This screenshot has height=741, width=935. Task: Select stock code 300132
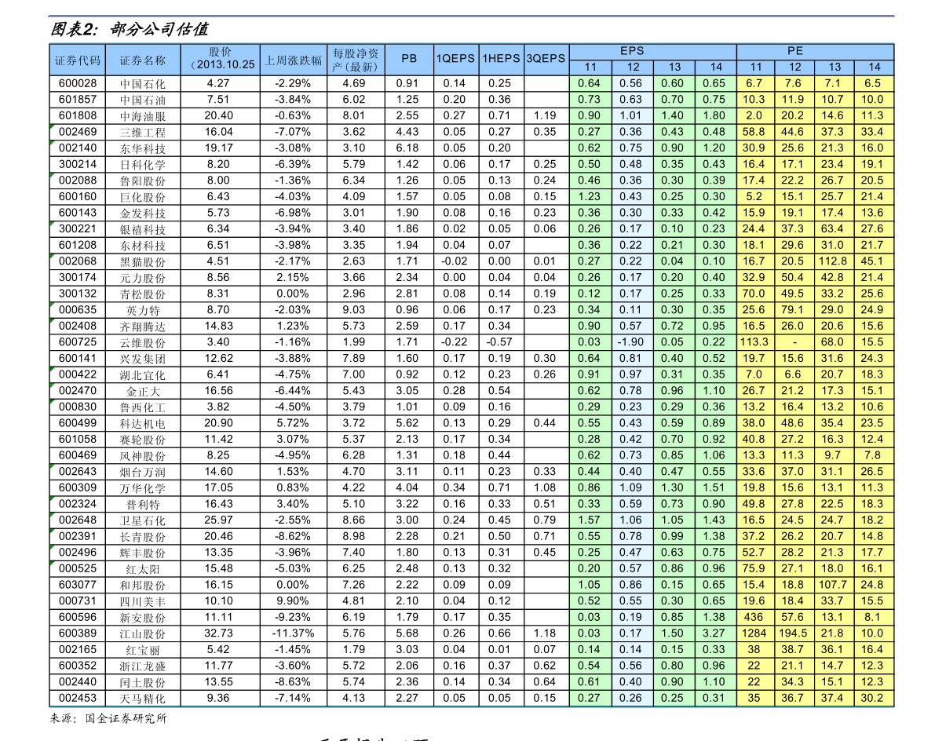(x=78, y=294)
